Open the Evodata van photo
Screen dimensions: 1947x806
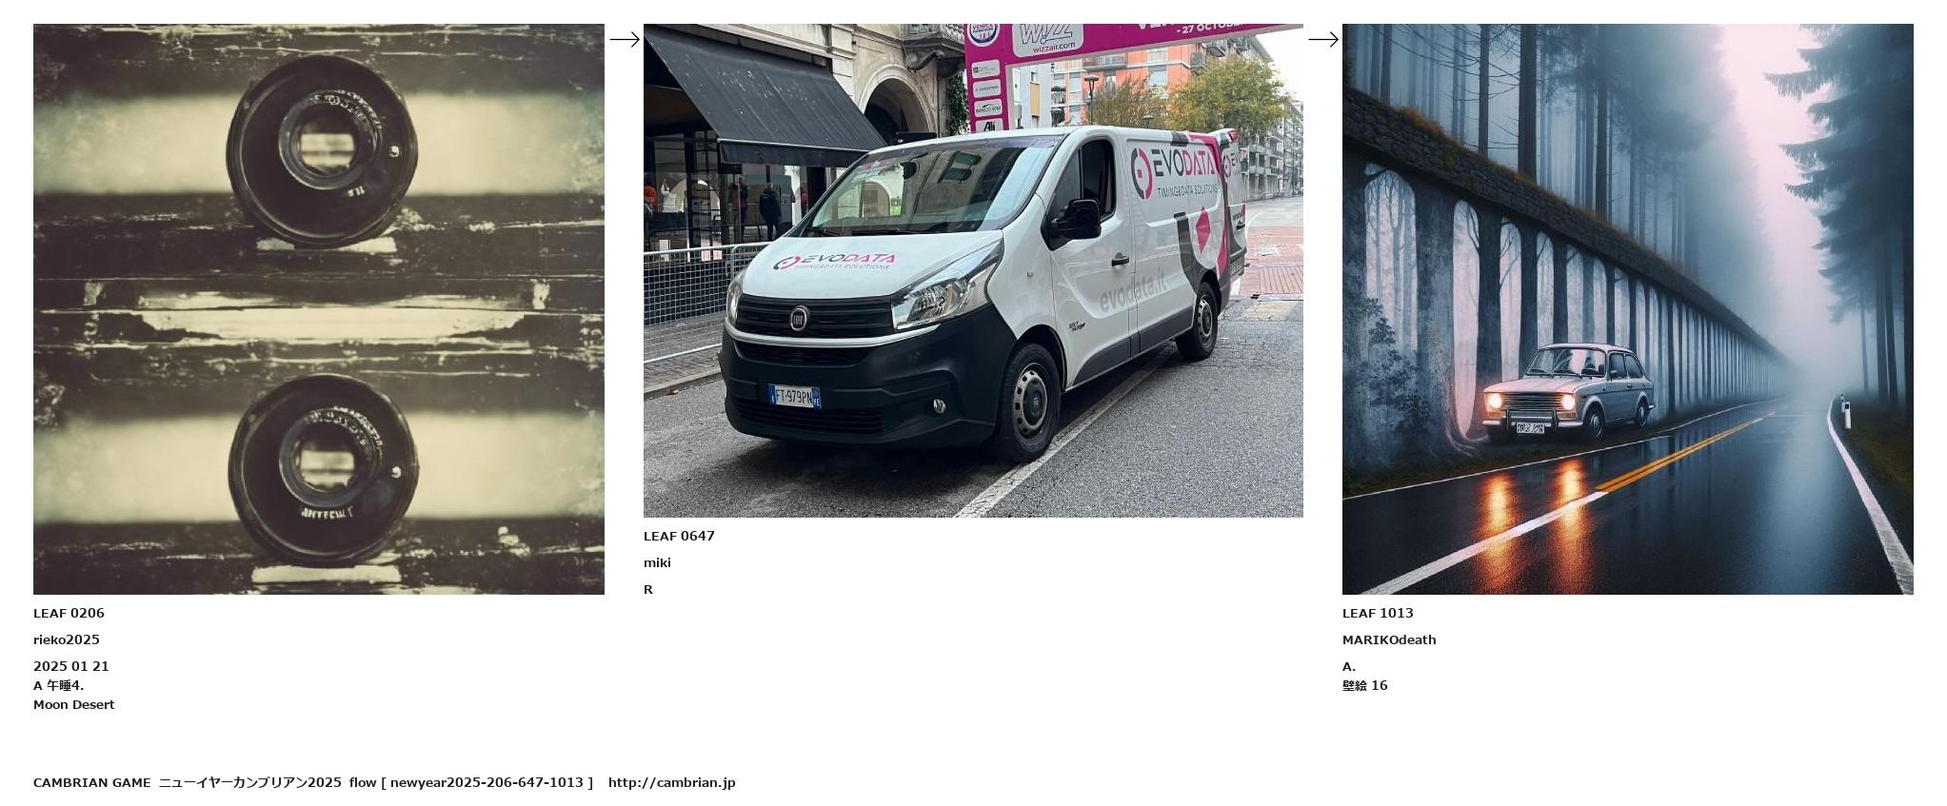tap(973, 271)
